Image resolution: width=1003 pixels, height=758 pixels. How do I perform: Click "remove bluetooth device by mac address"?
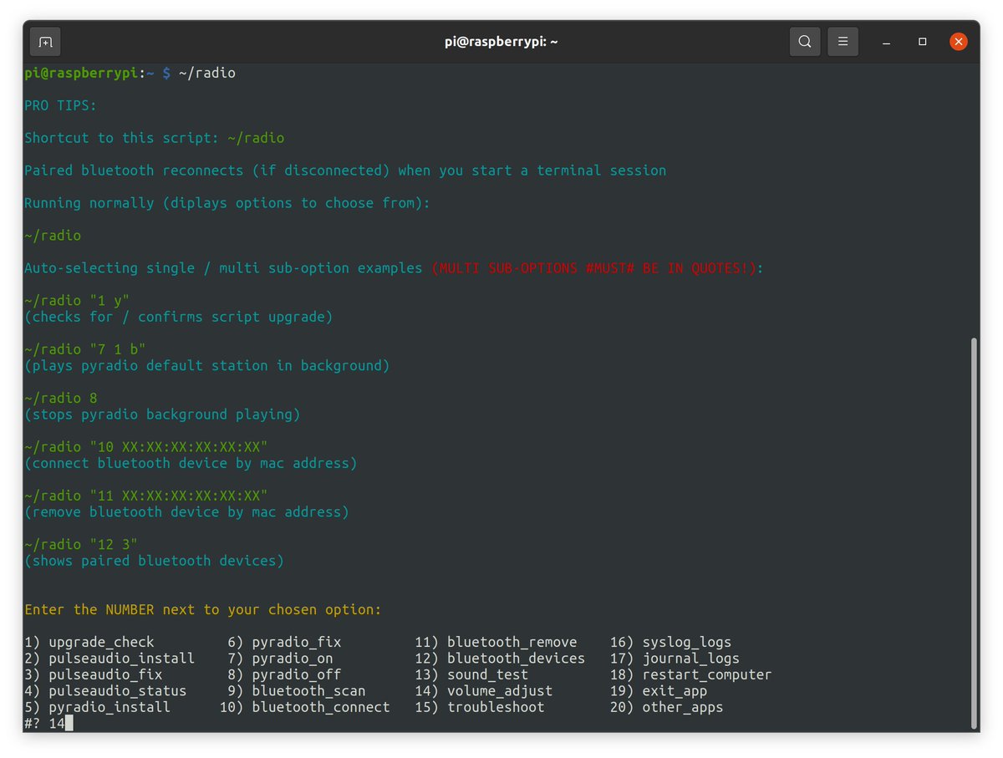point(186,511)
